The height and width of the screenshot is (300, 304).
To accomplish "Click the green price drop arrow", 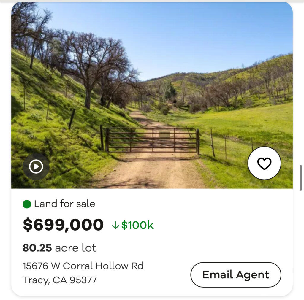I will (x=115, y=226).
